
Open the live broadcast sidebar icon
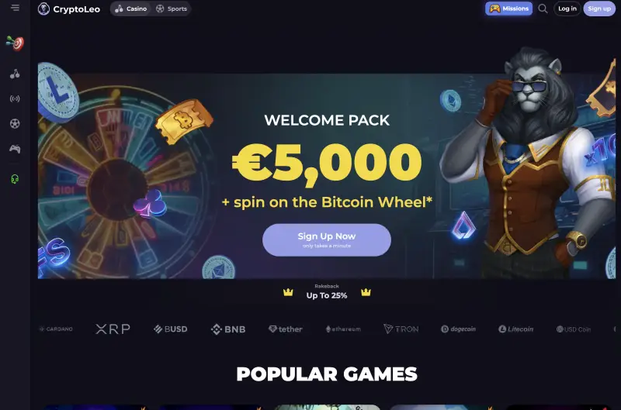click(x=15, y=98)
